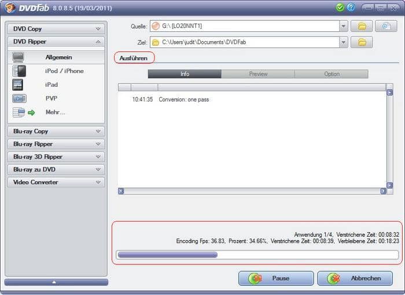Expand the Blu-ray Copy section
Screen dimensions: 405x295
click(56, 131)
